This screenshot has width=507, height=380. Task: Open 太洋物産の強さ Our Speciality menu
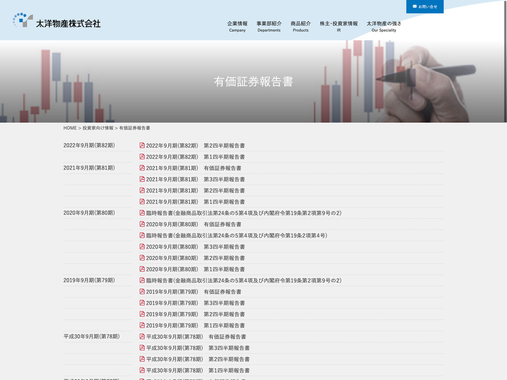point(384,26)
